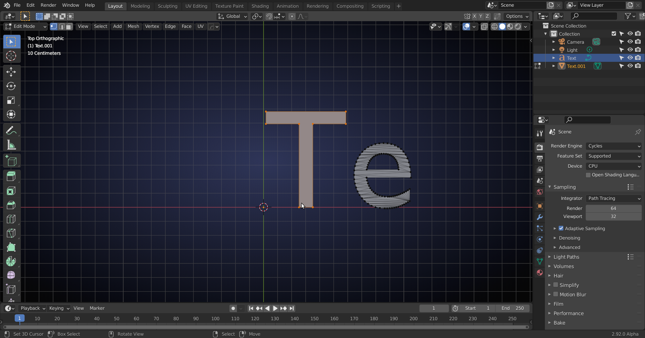Select the Measure tool

pyautogui.click(x=11, y=145)
